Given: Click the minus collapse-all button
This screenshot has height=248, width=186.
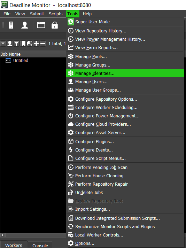Looking at the screenshot, I should coord(43,44).
